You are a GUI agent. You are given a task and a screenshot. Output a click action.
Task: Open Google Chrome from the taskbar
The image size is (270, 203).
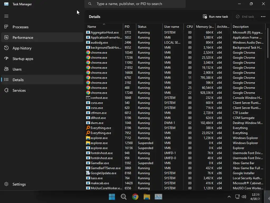(x=135, y=197)
